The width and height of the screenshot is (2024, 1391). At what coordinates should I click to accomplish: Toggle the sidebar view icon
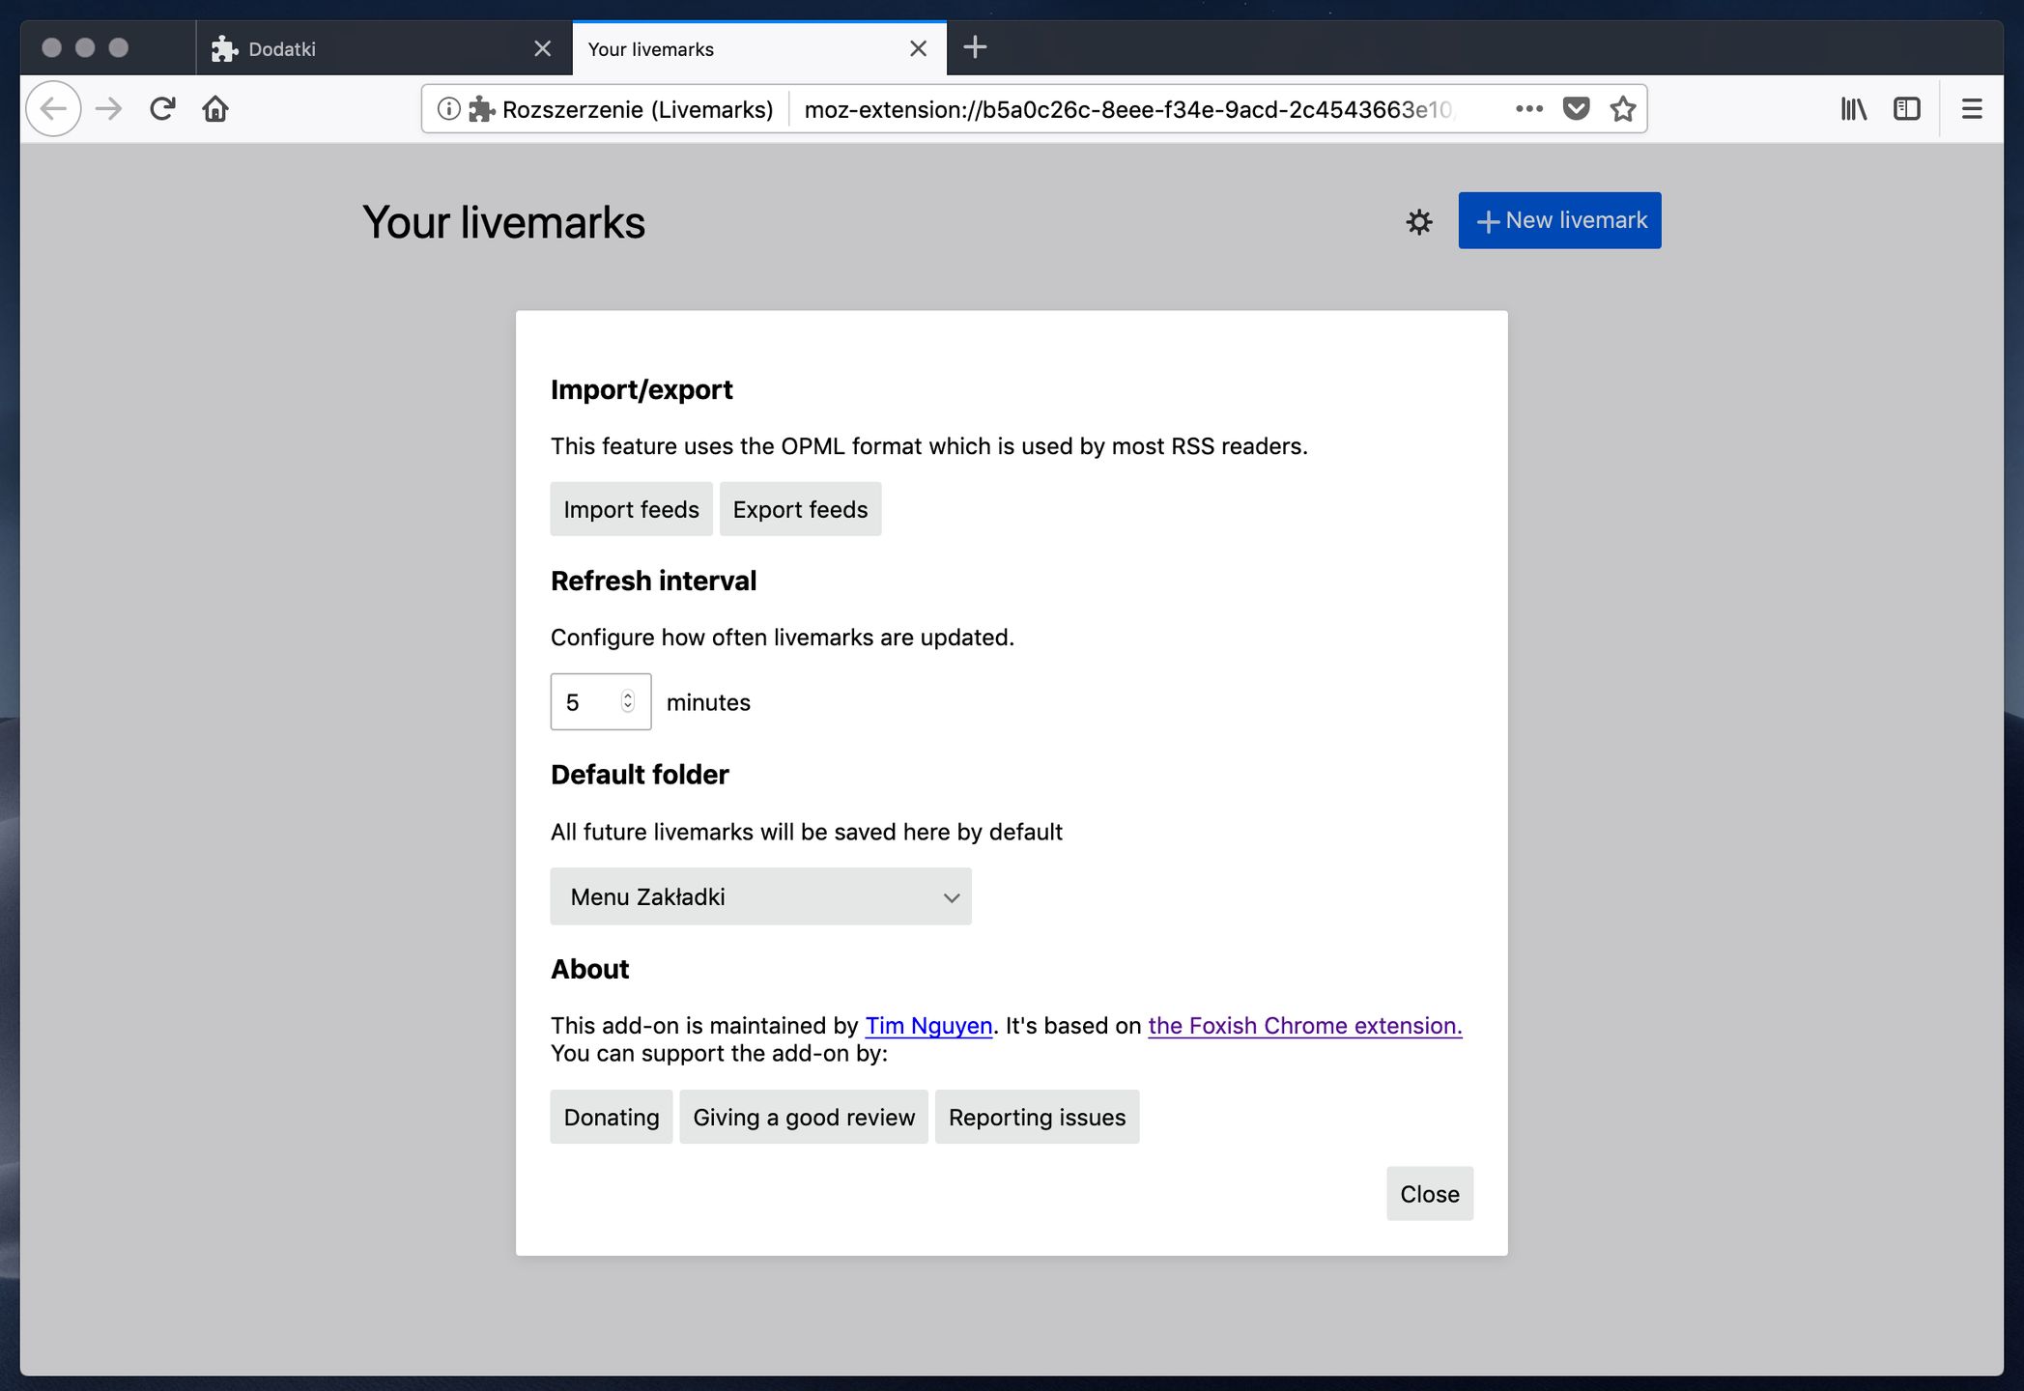[1906, 109]
